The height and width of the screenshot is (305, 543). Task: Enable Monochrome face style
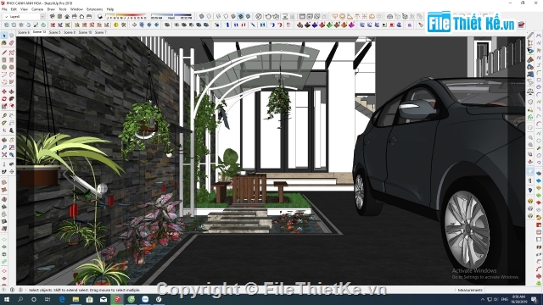(248, 16)
